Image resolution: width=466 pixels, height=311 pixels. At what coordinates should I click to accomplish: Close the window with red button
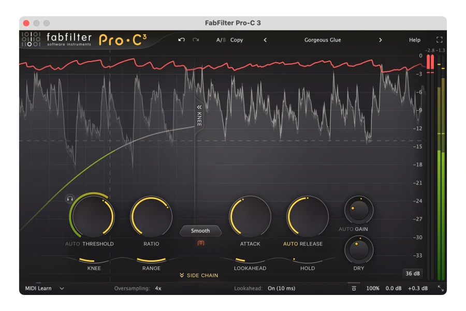point(26,23)
